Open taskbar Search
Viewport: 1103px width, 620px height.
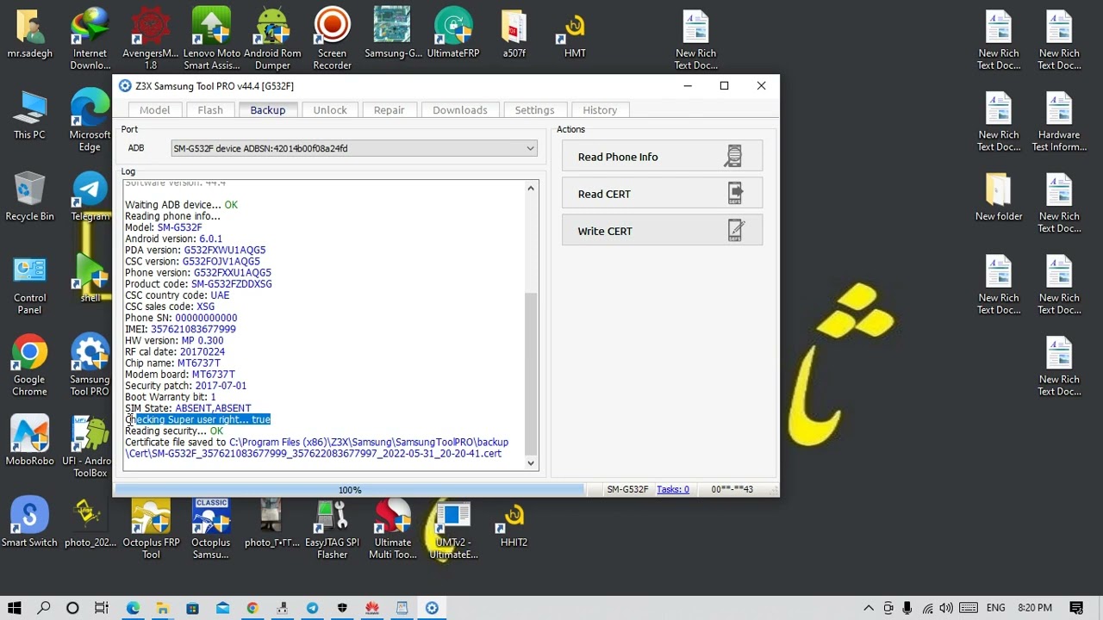coord(44,608)
